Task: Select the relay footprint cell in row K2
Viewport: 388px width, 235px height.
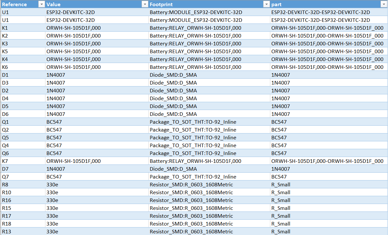Action: tap(209, 36)
